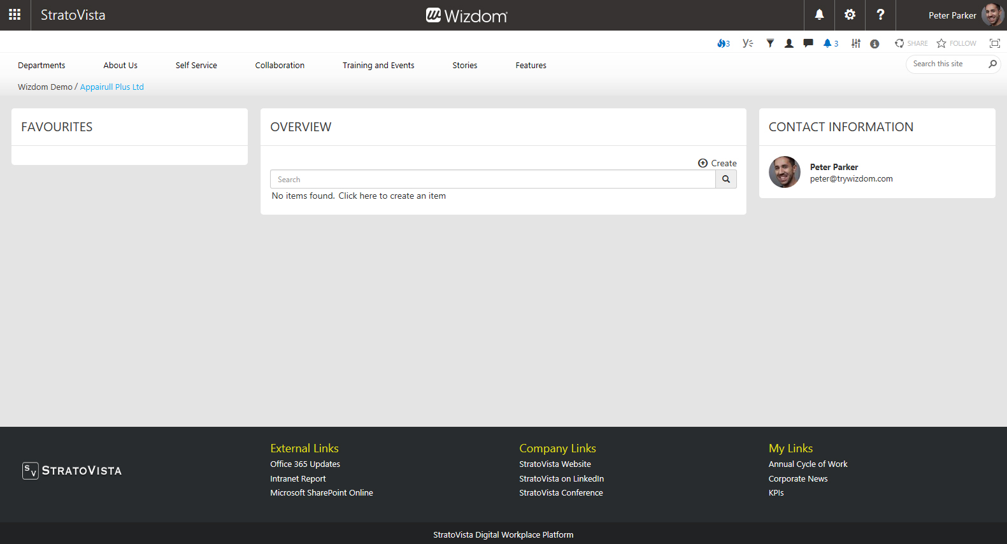Screen dimensions: 1007x544
Task: Toggle focus on content mode
Action: click(x=994, y=43)
